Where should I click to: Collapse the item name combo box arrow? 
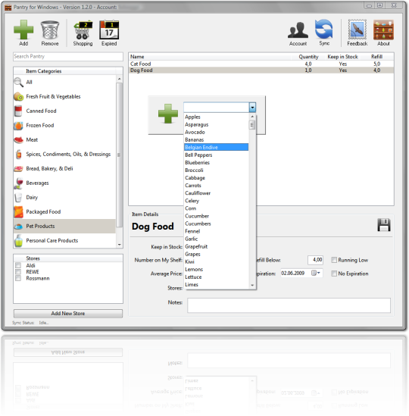252,108
